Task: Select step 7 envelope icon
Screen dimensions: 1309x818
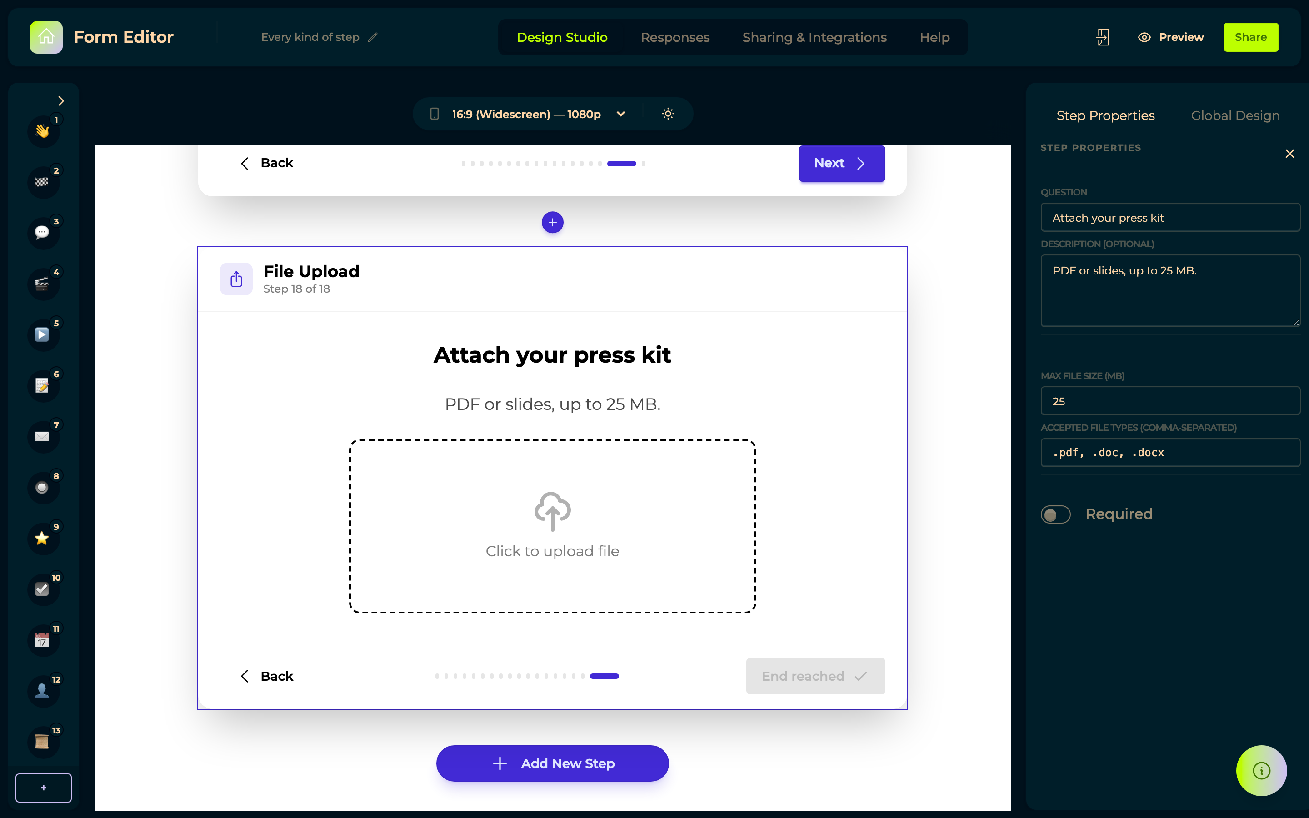Action: (x=42, y=436)
